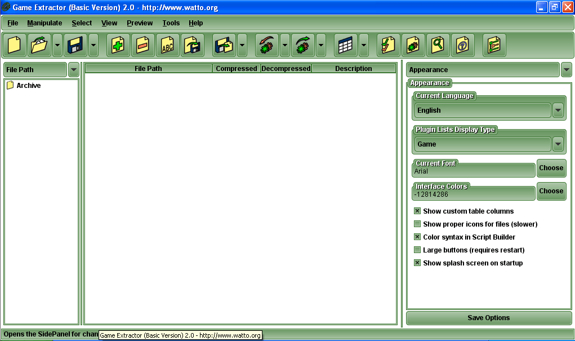Click the Redo green arrow icon

302,45
